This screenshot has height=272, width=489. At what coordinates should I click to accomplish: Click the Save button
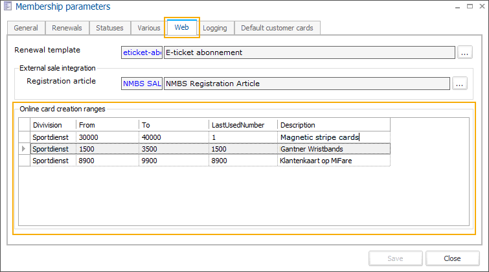click(x=395, y=258)
